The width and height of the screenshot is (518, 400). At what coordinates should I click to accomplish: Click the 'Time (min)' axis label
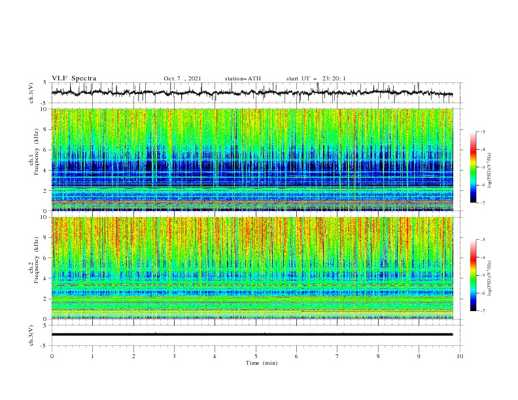coord(262,363)
